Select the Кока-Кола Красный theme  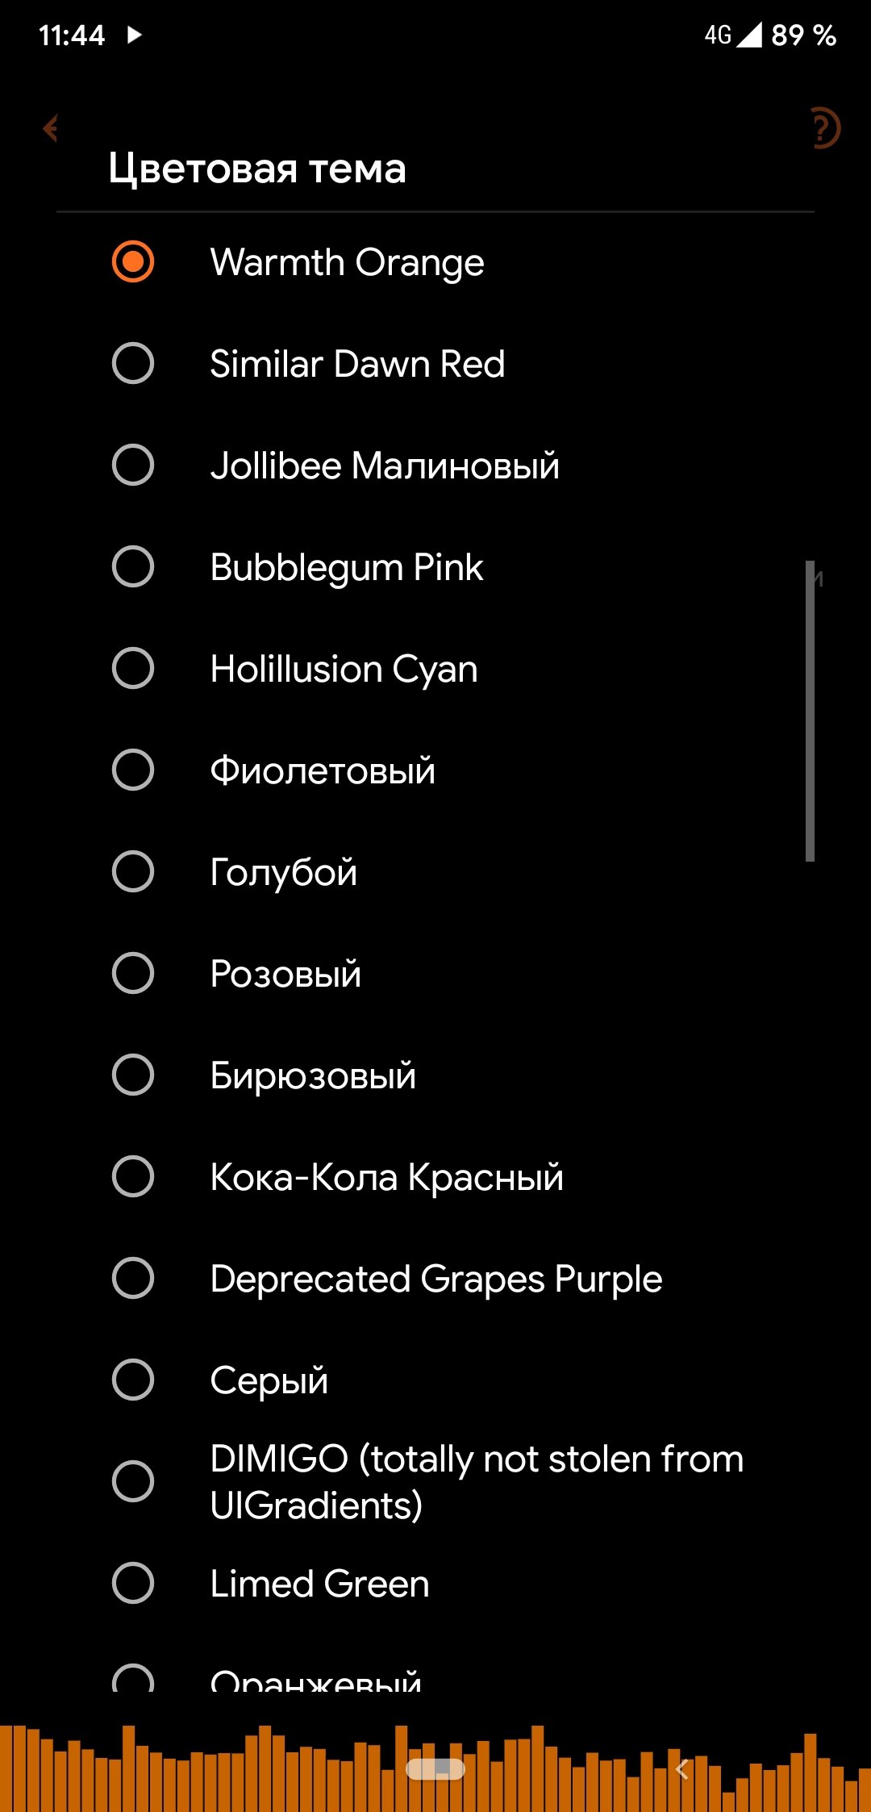[x=133, y=1177]
